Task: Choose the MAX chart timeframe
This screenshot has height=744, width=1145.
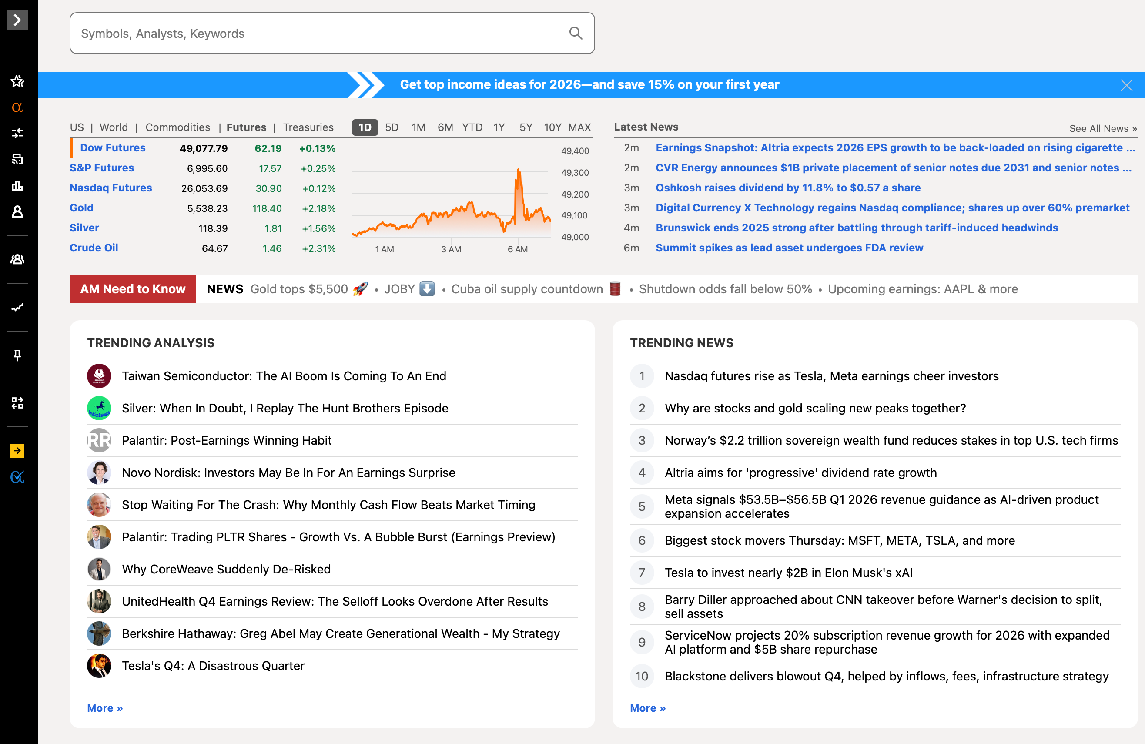Action: (579, 127)
